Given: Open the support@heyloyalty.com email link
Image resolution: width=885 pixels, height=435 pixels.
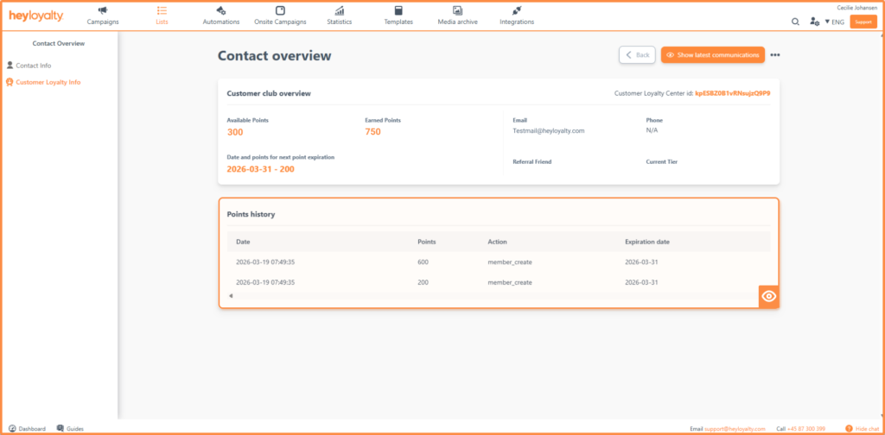Looking at the screenshot, I should click(x=735, y=429).
